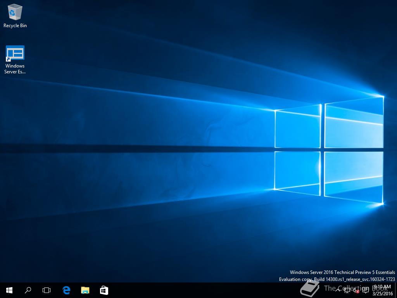The height and width of the screenshot is (298, 397).
Task: Show hidden system tray icons
Action: [x=338, y=290]
